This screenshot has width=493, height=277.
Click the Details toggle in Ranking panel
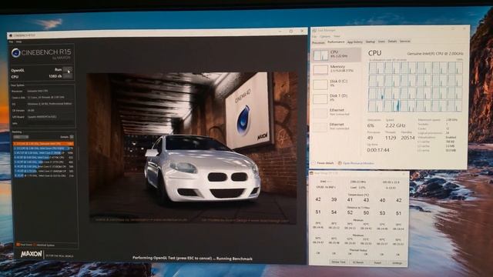(72, 137)
